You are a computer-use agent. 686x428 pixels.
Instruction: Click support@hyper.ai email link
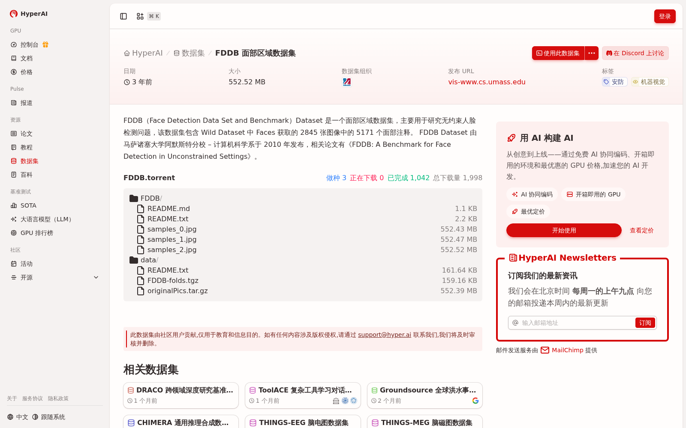[385, 335]
